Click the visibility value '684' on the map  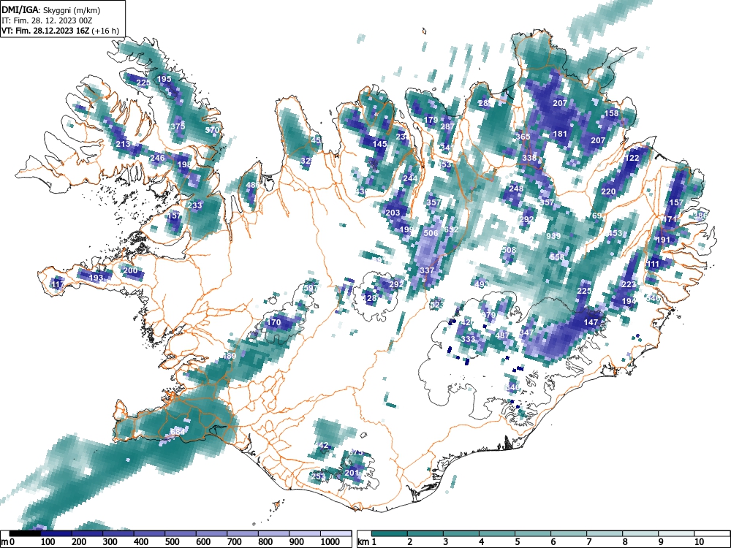pos(178,432)
